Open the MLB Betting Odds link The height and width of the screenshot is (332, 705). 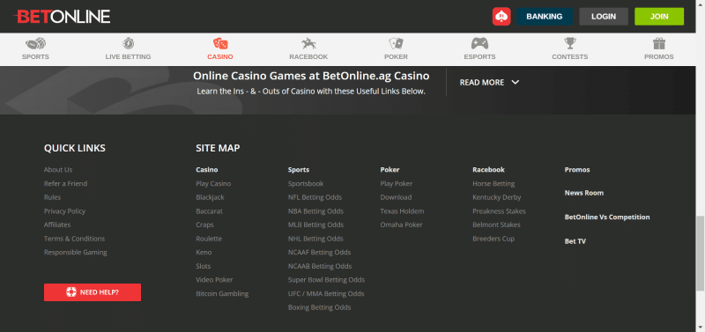(315, 225)
